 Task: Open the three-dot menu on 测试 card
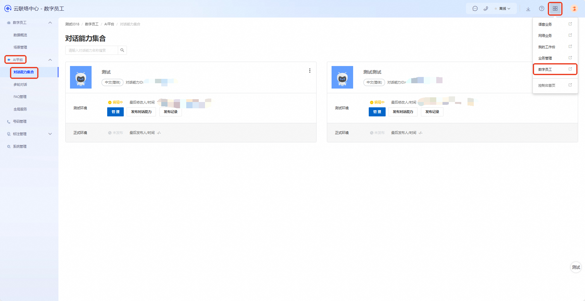(310, 71)
